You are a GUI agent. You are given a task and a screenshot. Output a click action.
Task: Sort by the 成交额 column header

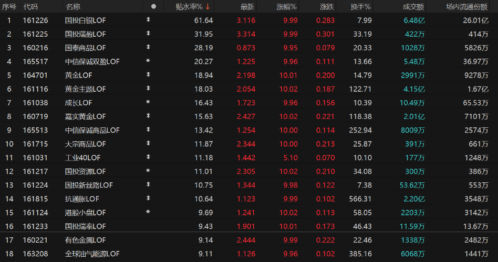point(413,6)
